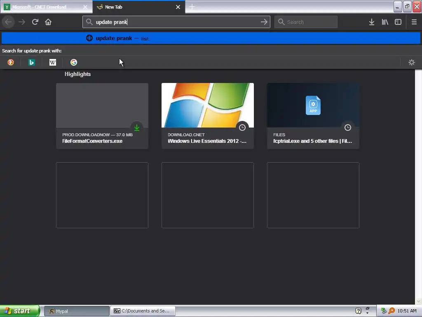Click the page vertical scrollbar
The height and width of the screenshot is (317, 422).
[418, 187]
